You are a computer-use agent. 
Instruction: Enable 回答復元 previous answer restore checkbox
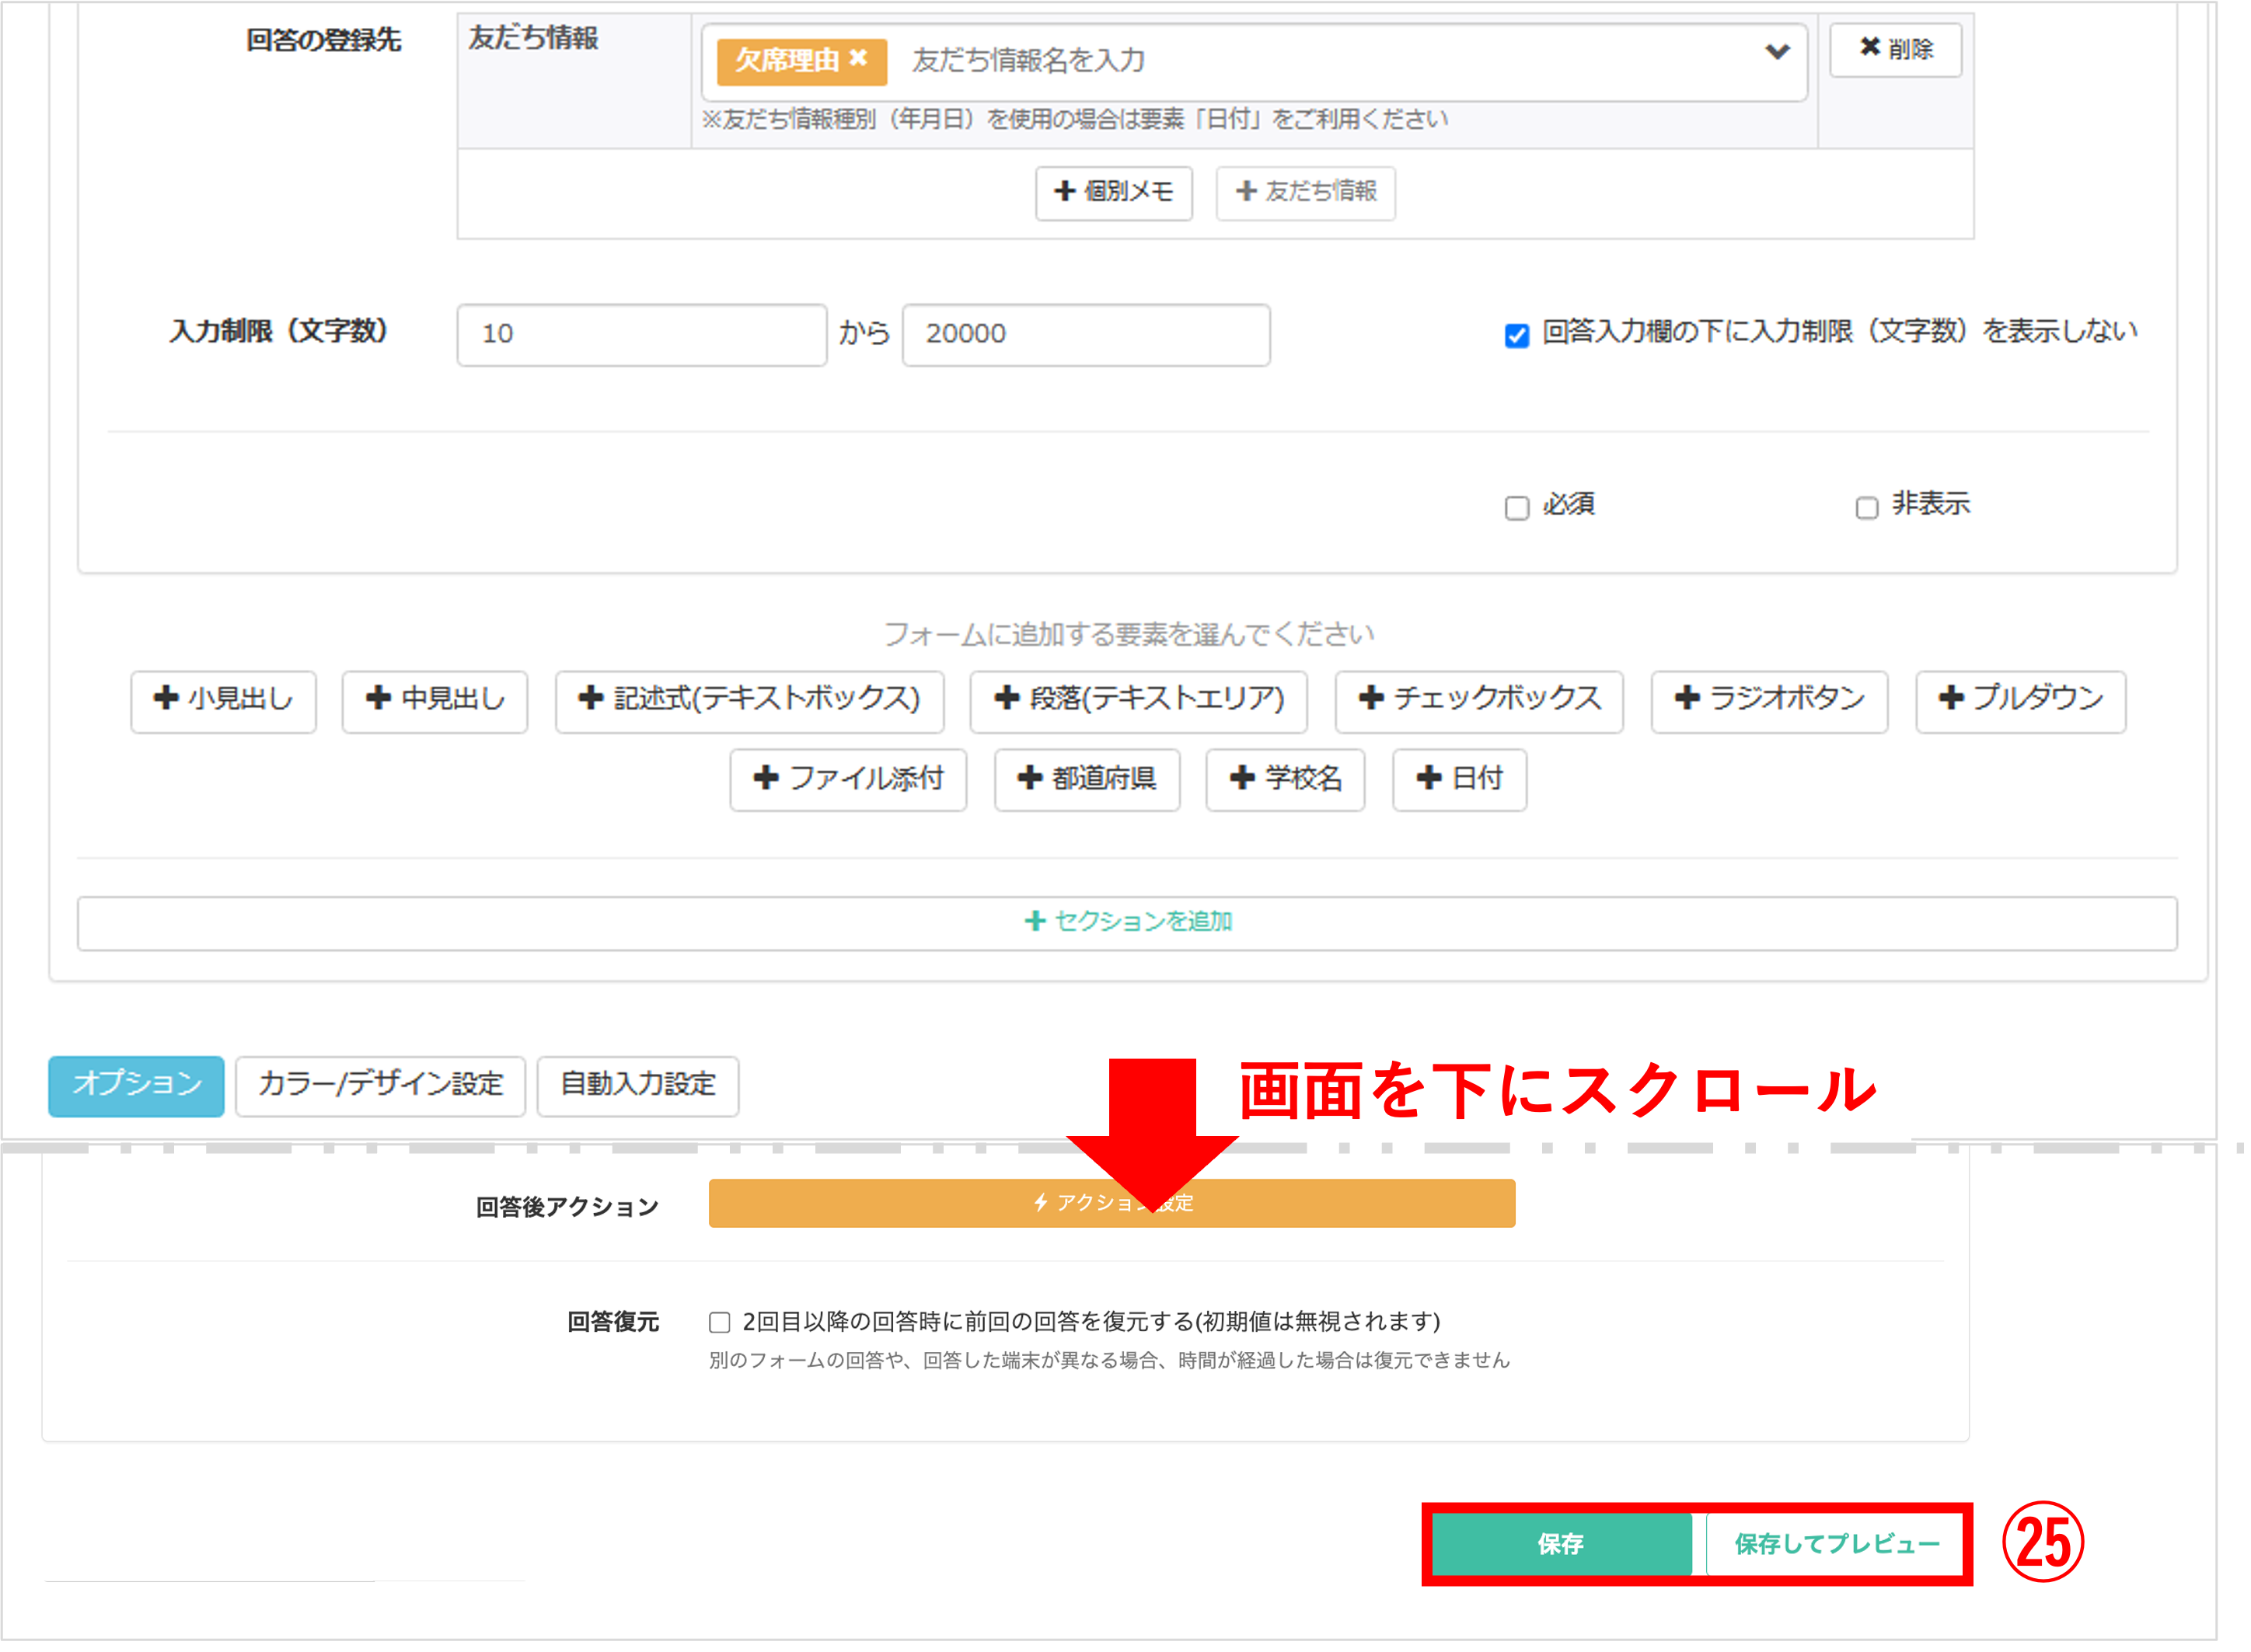(x=719, y=1323)
